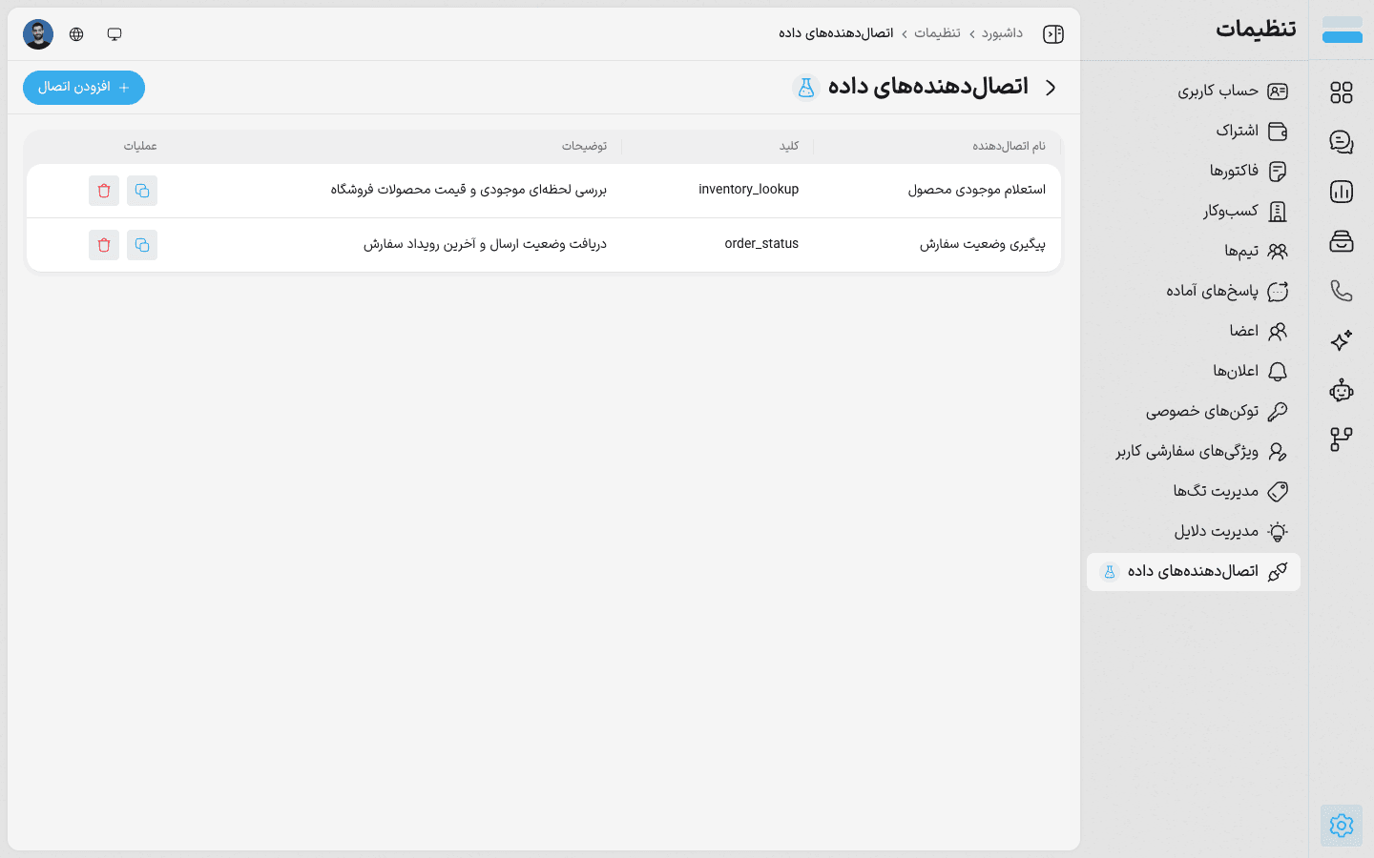The image size is (1374, 858).
Task: Click the globe language icon
Action: (76, 34)
